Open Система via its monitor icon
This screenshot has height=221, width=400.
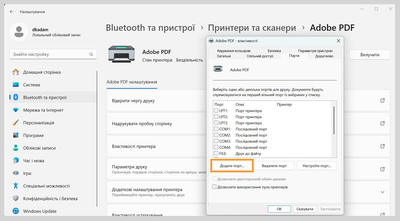[15, 85]
